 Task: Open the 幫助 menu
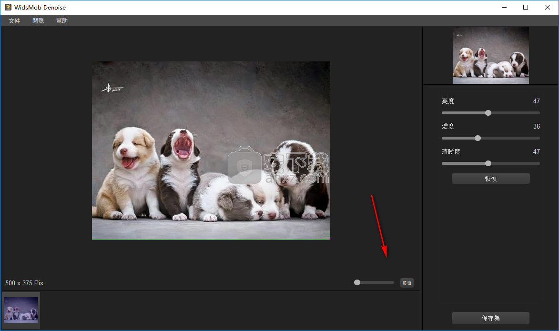[62, 20]
